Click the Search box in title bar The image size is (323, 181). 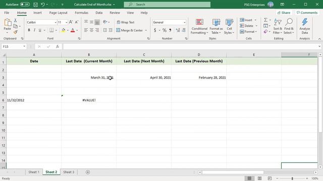coord(167,5)
